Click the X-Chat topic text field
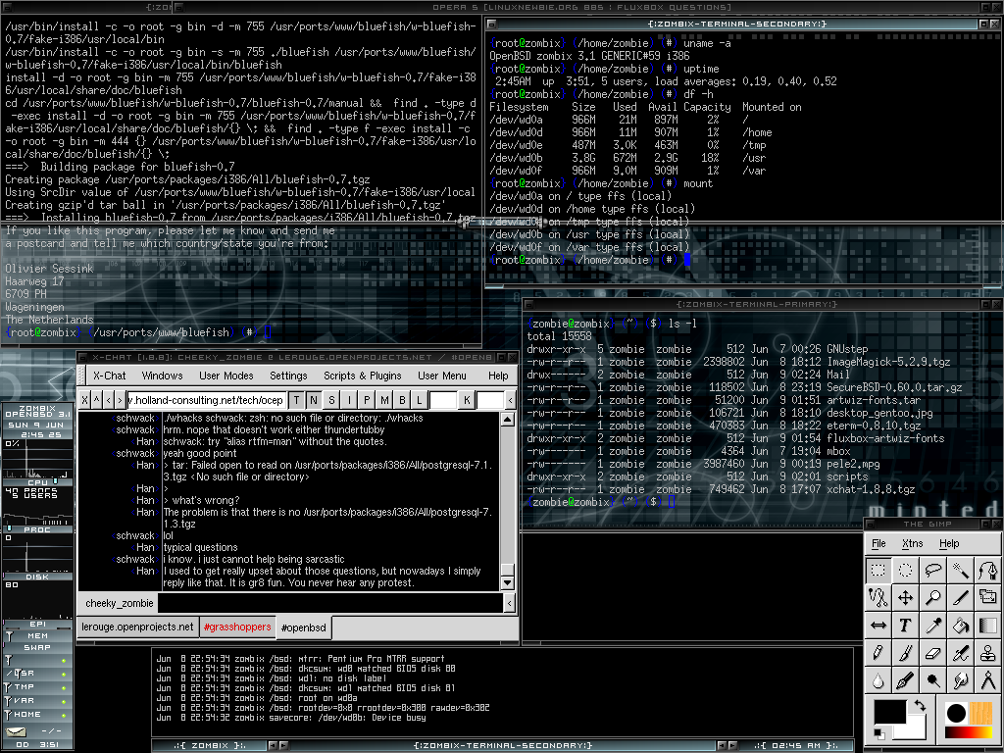 (207, 400)
